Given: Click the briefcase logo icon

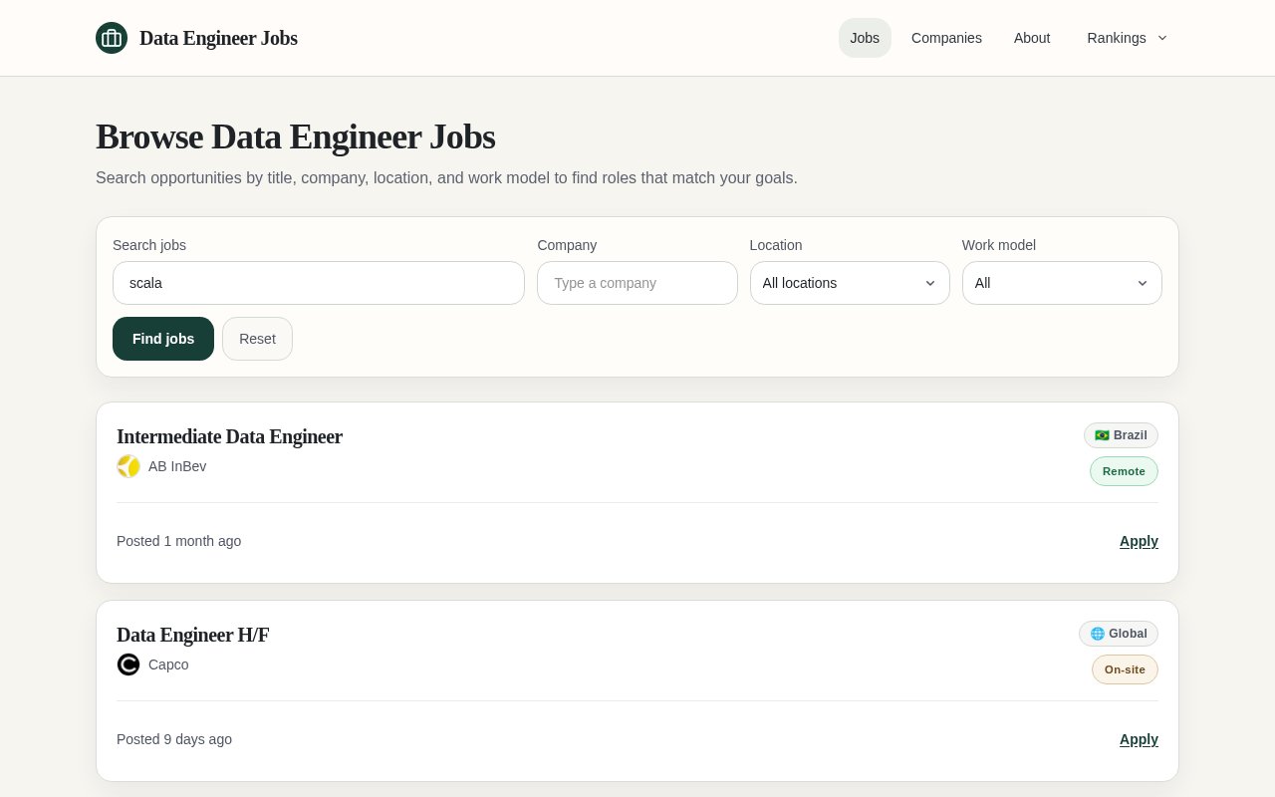Looking at the screenshot, I should pos(112,38).
